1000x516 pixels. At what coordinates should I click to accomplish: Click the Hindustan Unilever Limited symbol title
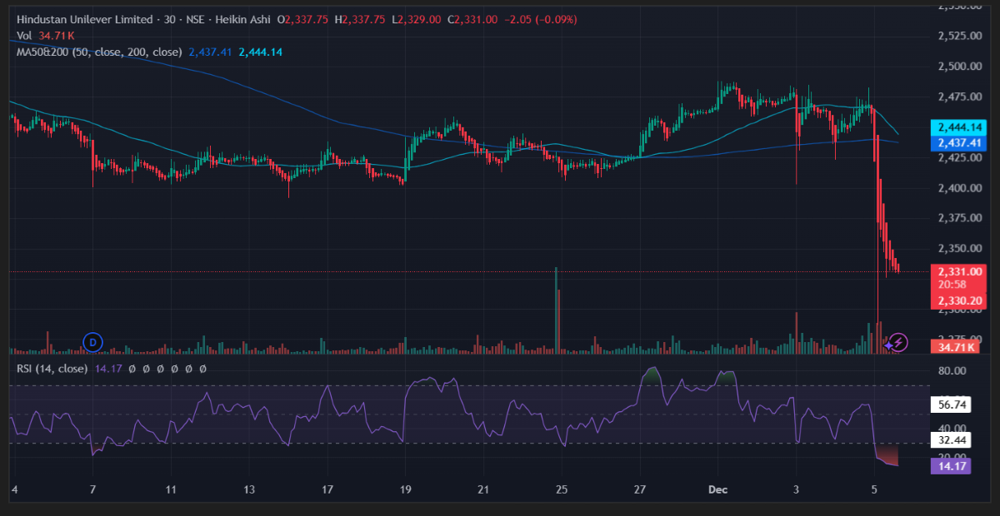[x=85, y=19]
